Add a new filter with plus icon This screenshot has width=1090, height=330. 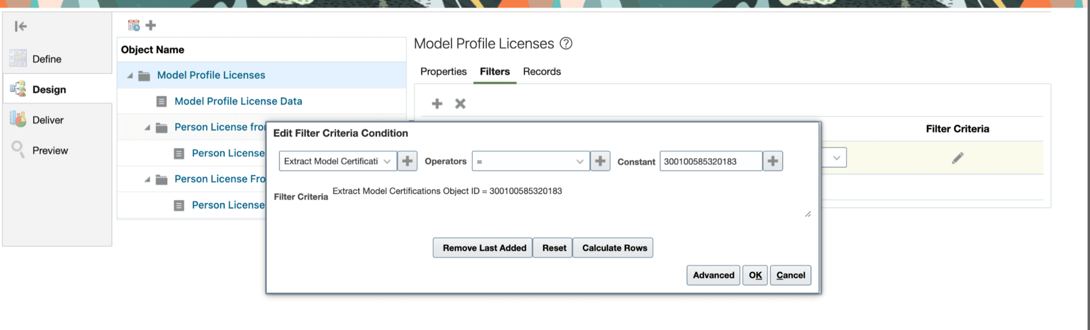437,103
